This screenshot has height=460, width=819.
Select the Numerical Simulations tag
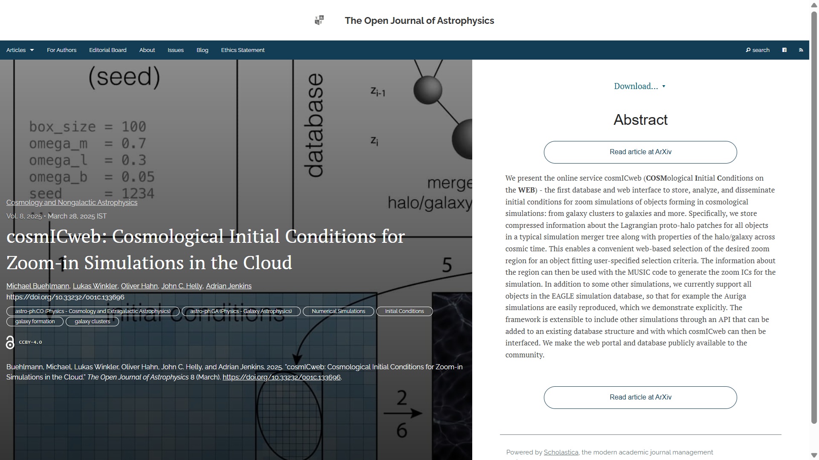pyautogui.click(x=338, y=311)
